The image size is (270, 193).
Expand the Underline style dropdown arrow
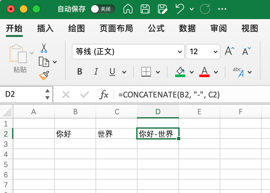coord(124,72)
